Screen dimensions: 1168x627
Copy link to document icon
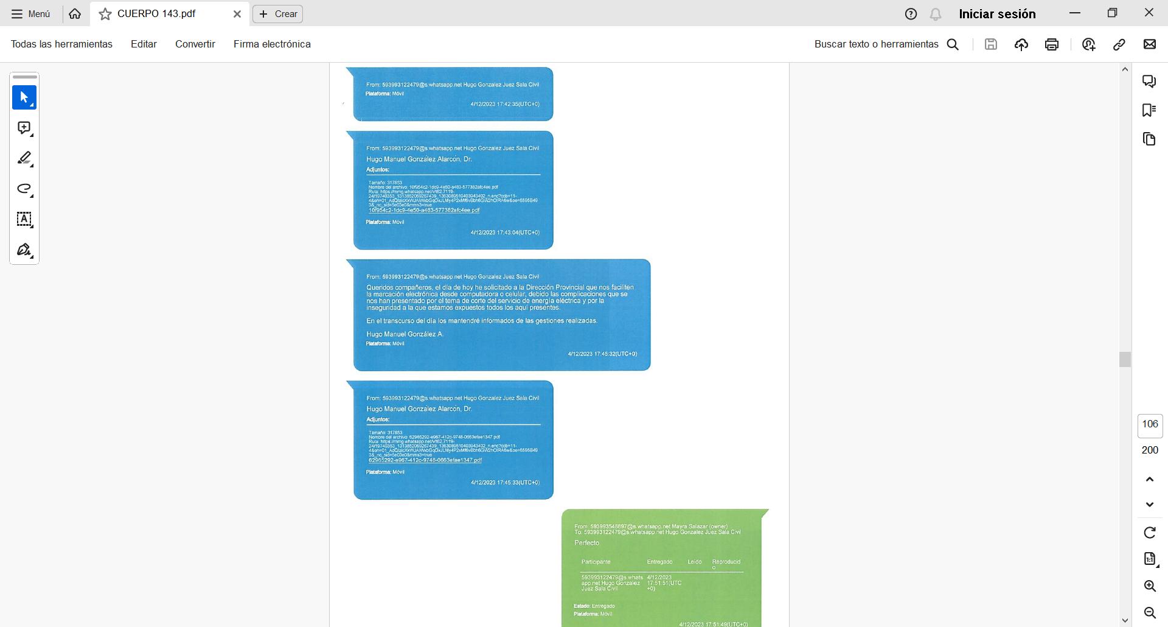1119,44
